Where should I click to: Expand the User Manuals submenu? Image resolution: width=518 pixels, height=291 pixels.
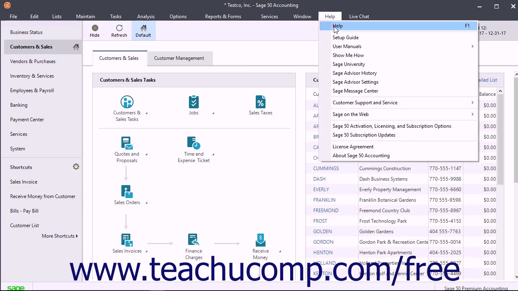pos(472,46)
